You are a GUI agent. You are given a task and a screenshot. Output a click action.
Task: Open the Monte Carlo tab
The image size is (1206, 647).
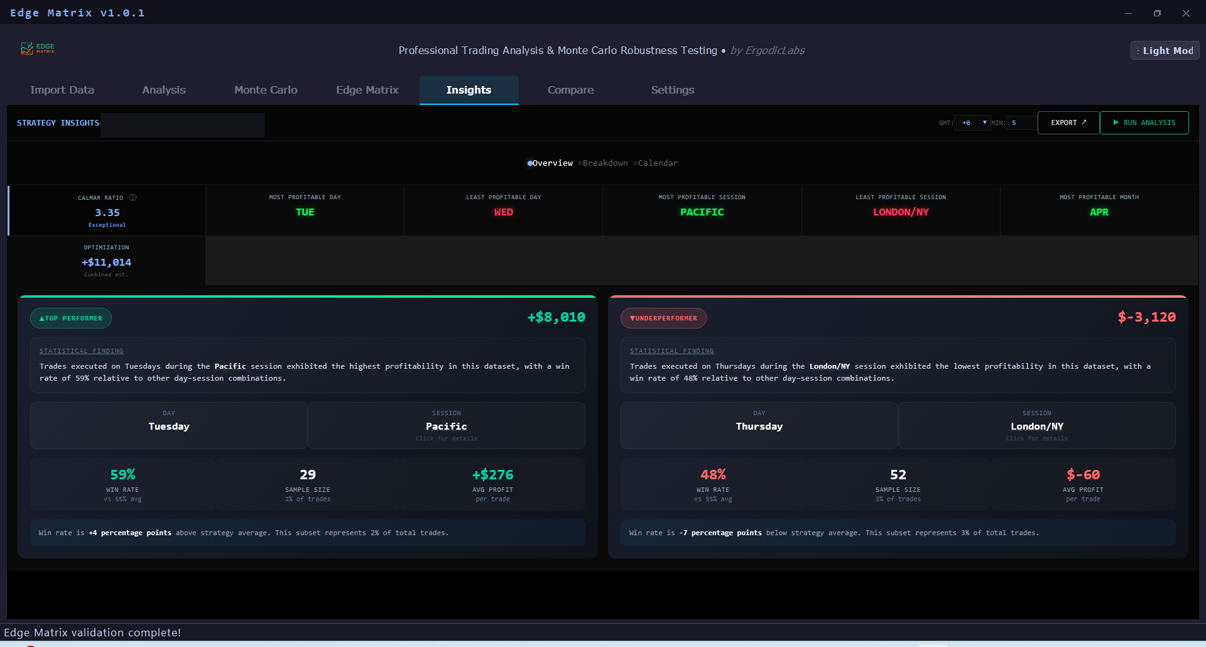pyautogui.click(x=266, y=90)
